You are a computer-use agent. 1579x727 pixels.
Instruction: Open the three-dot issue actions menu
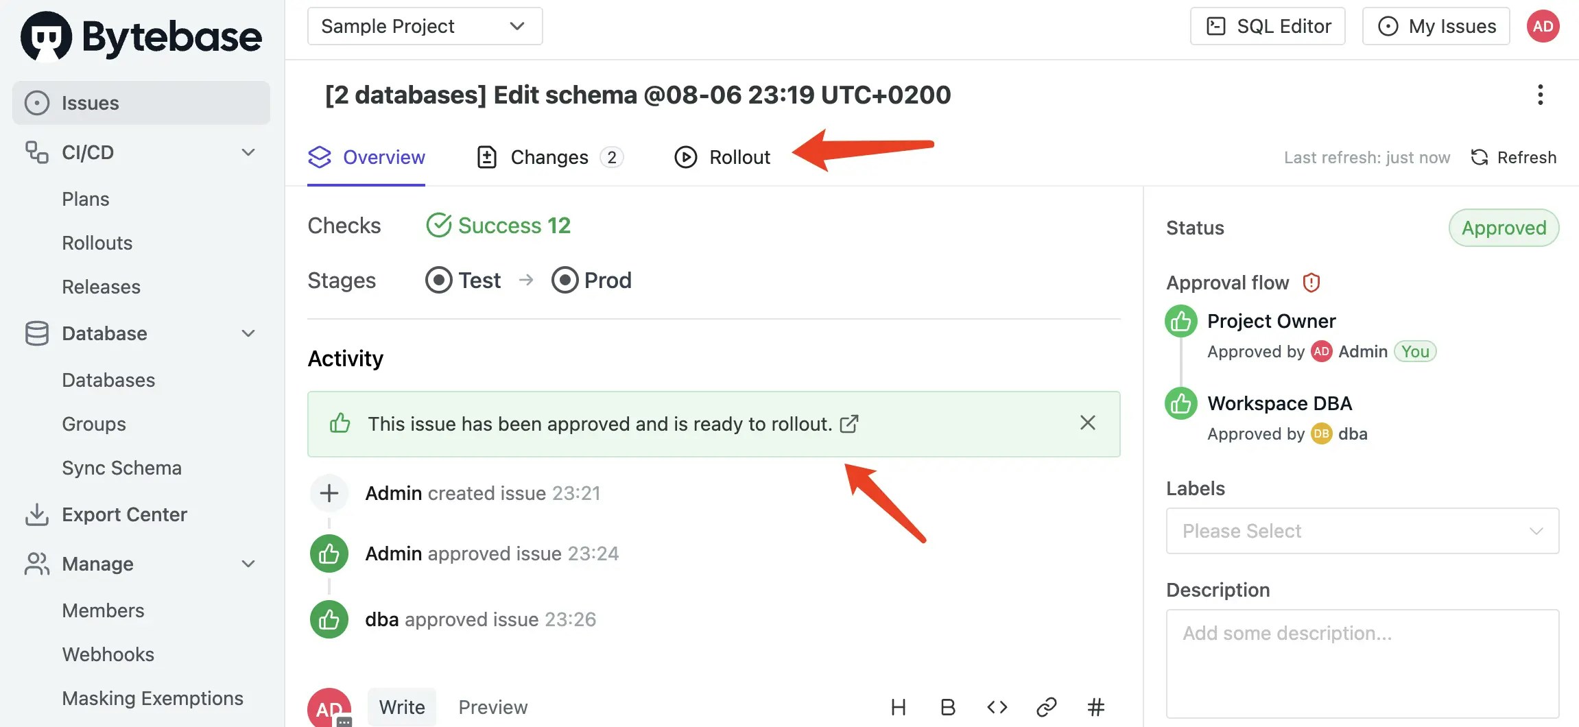[x=1540, y=95]
